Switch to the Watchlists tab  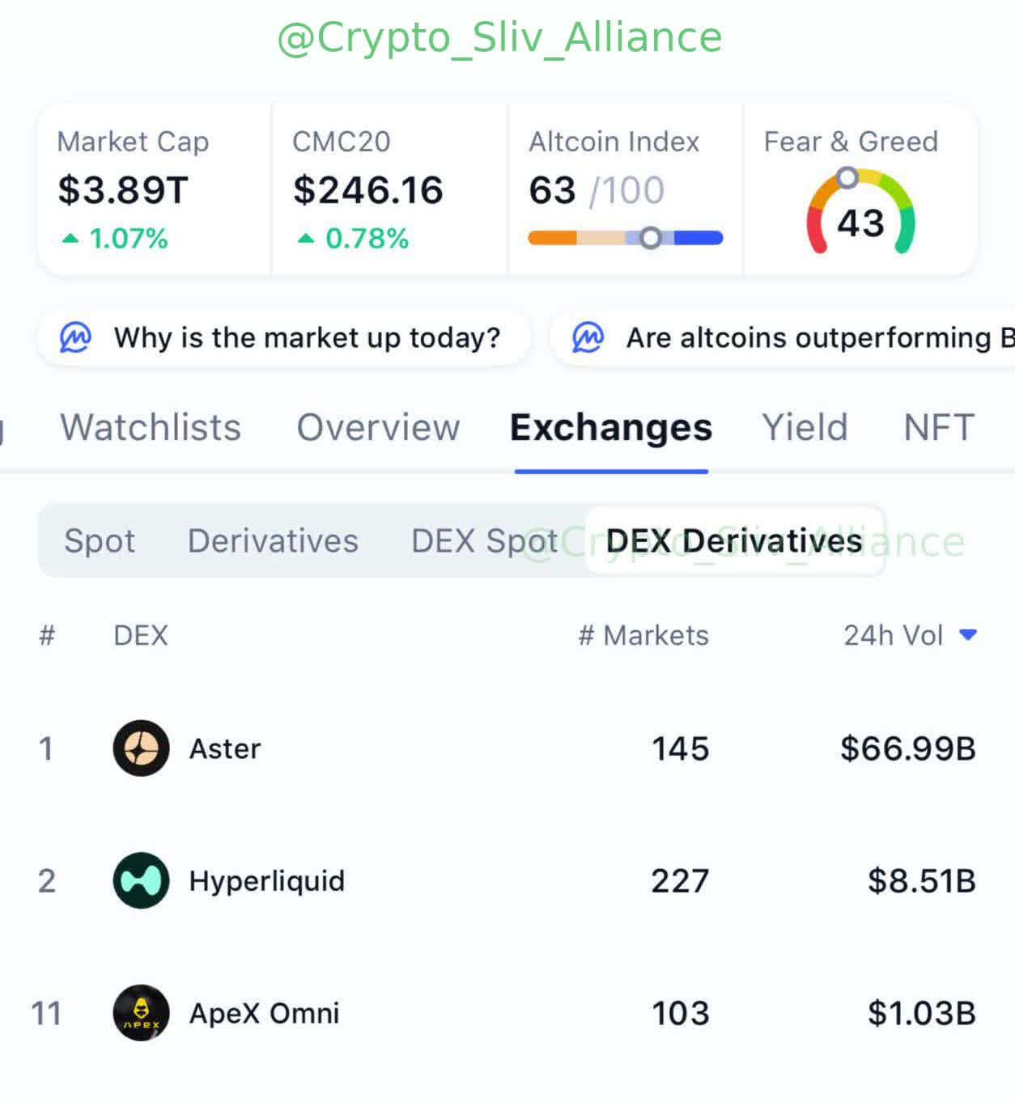(x=151, y=427)
